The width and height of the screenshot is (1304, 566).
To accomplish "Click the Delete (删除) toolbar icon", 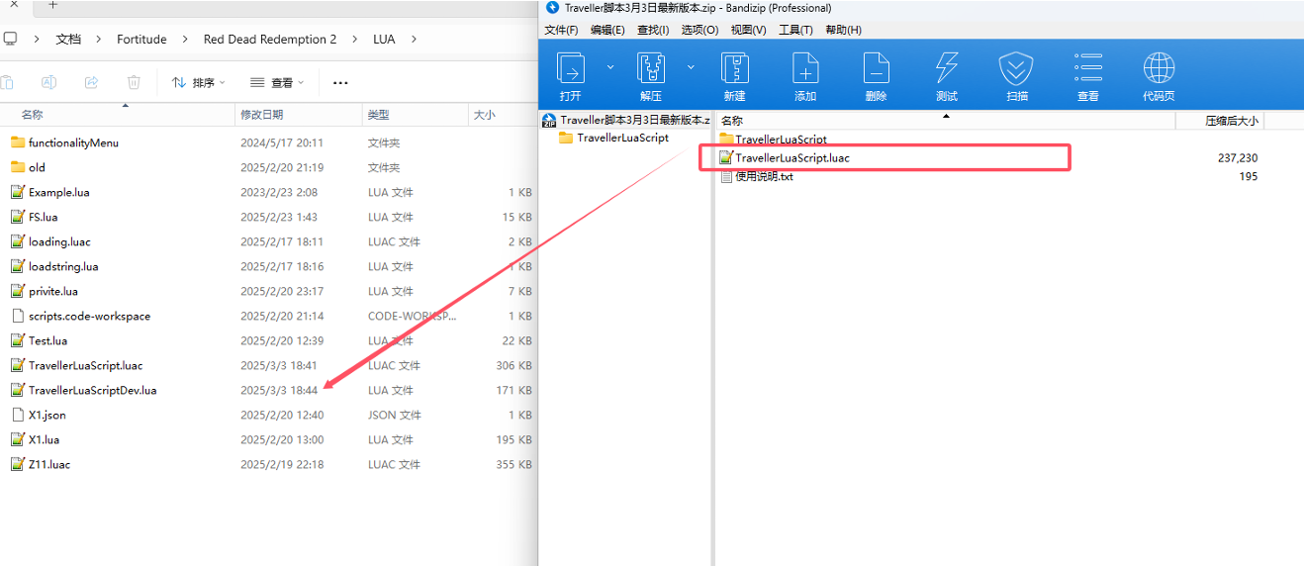I will [876, 69].
